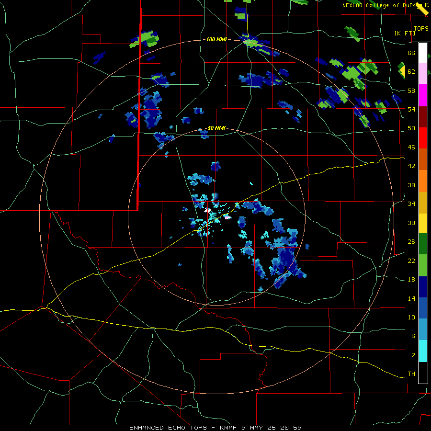This screenshot has width=431, height=431.
Task: Click the white echo pixel near radar center
Action: 207,210
